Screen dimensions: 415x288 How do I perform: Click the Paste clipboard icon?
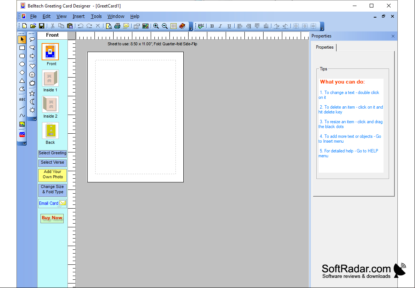coord(70,26)
